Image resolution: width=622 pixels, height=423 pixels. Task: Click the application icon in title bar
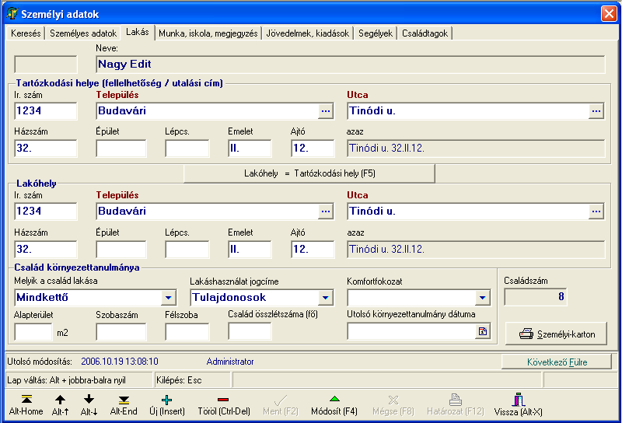12,13
